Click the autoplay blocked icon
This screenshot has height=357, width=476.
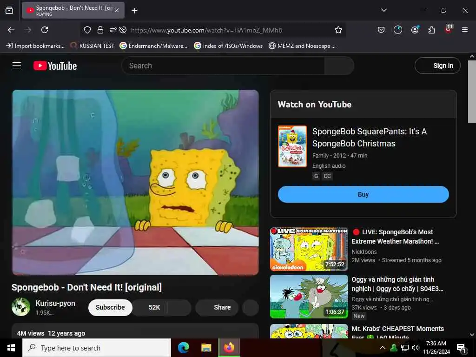point(123,30)
